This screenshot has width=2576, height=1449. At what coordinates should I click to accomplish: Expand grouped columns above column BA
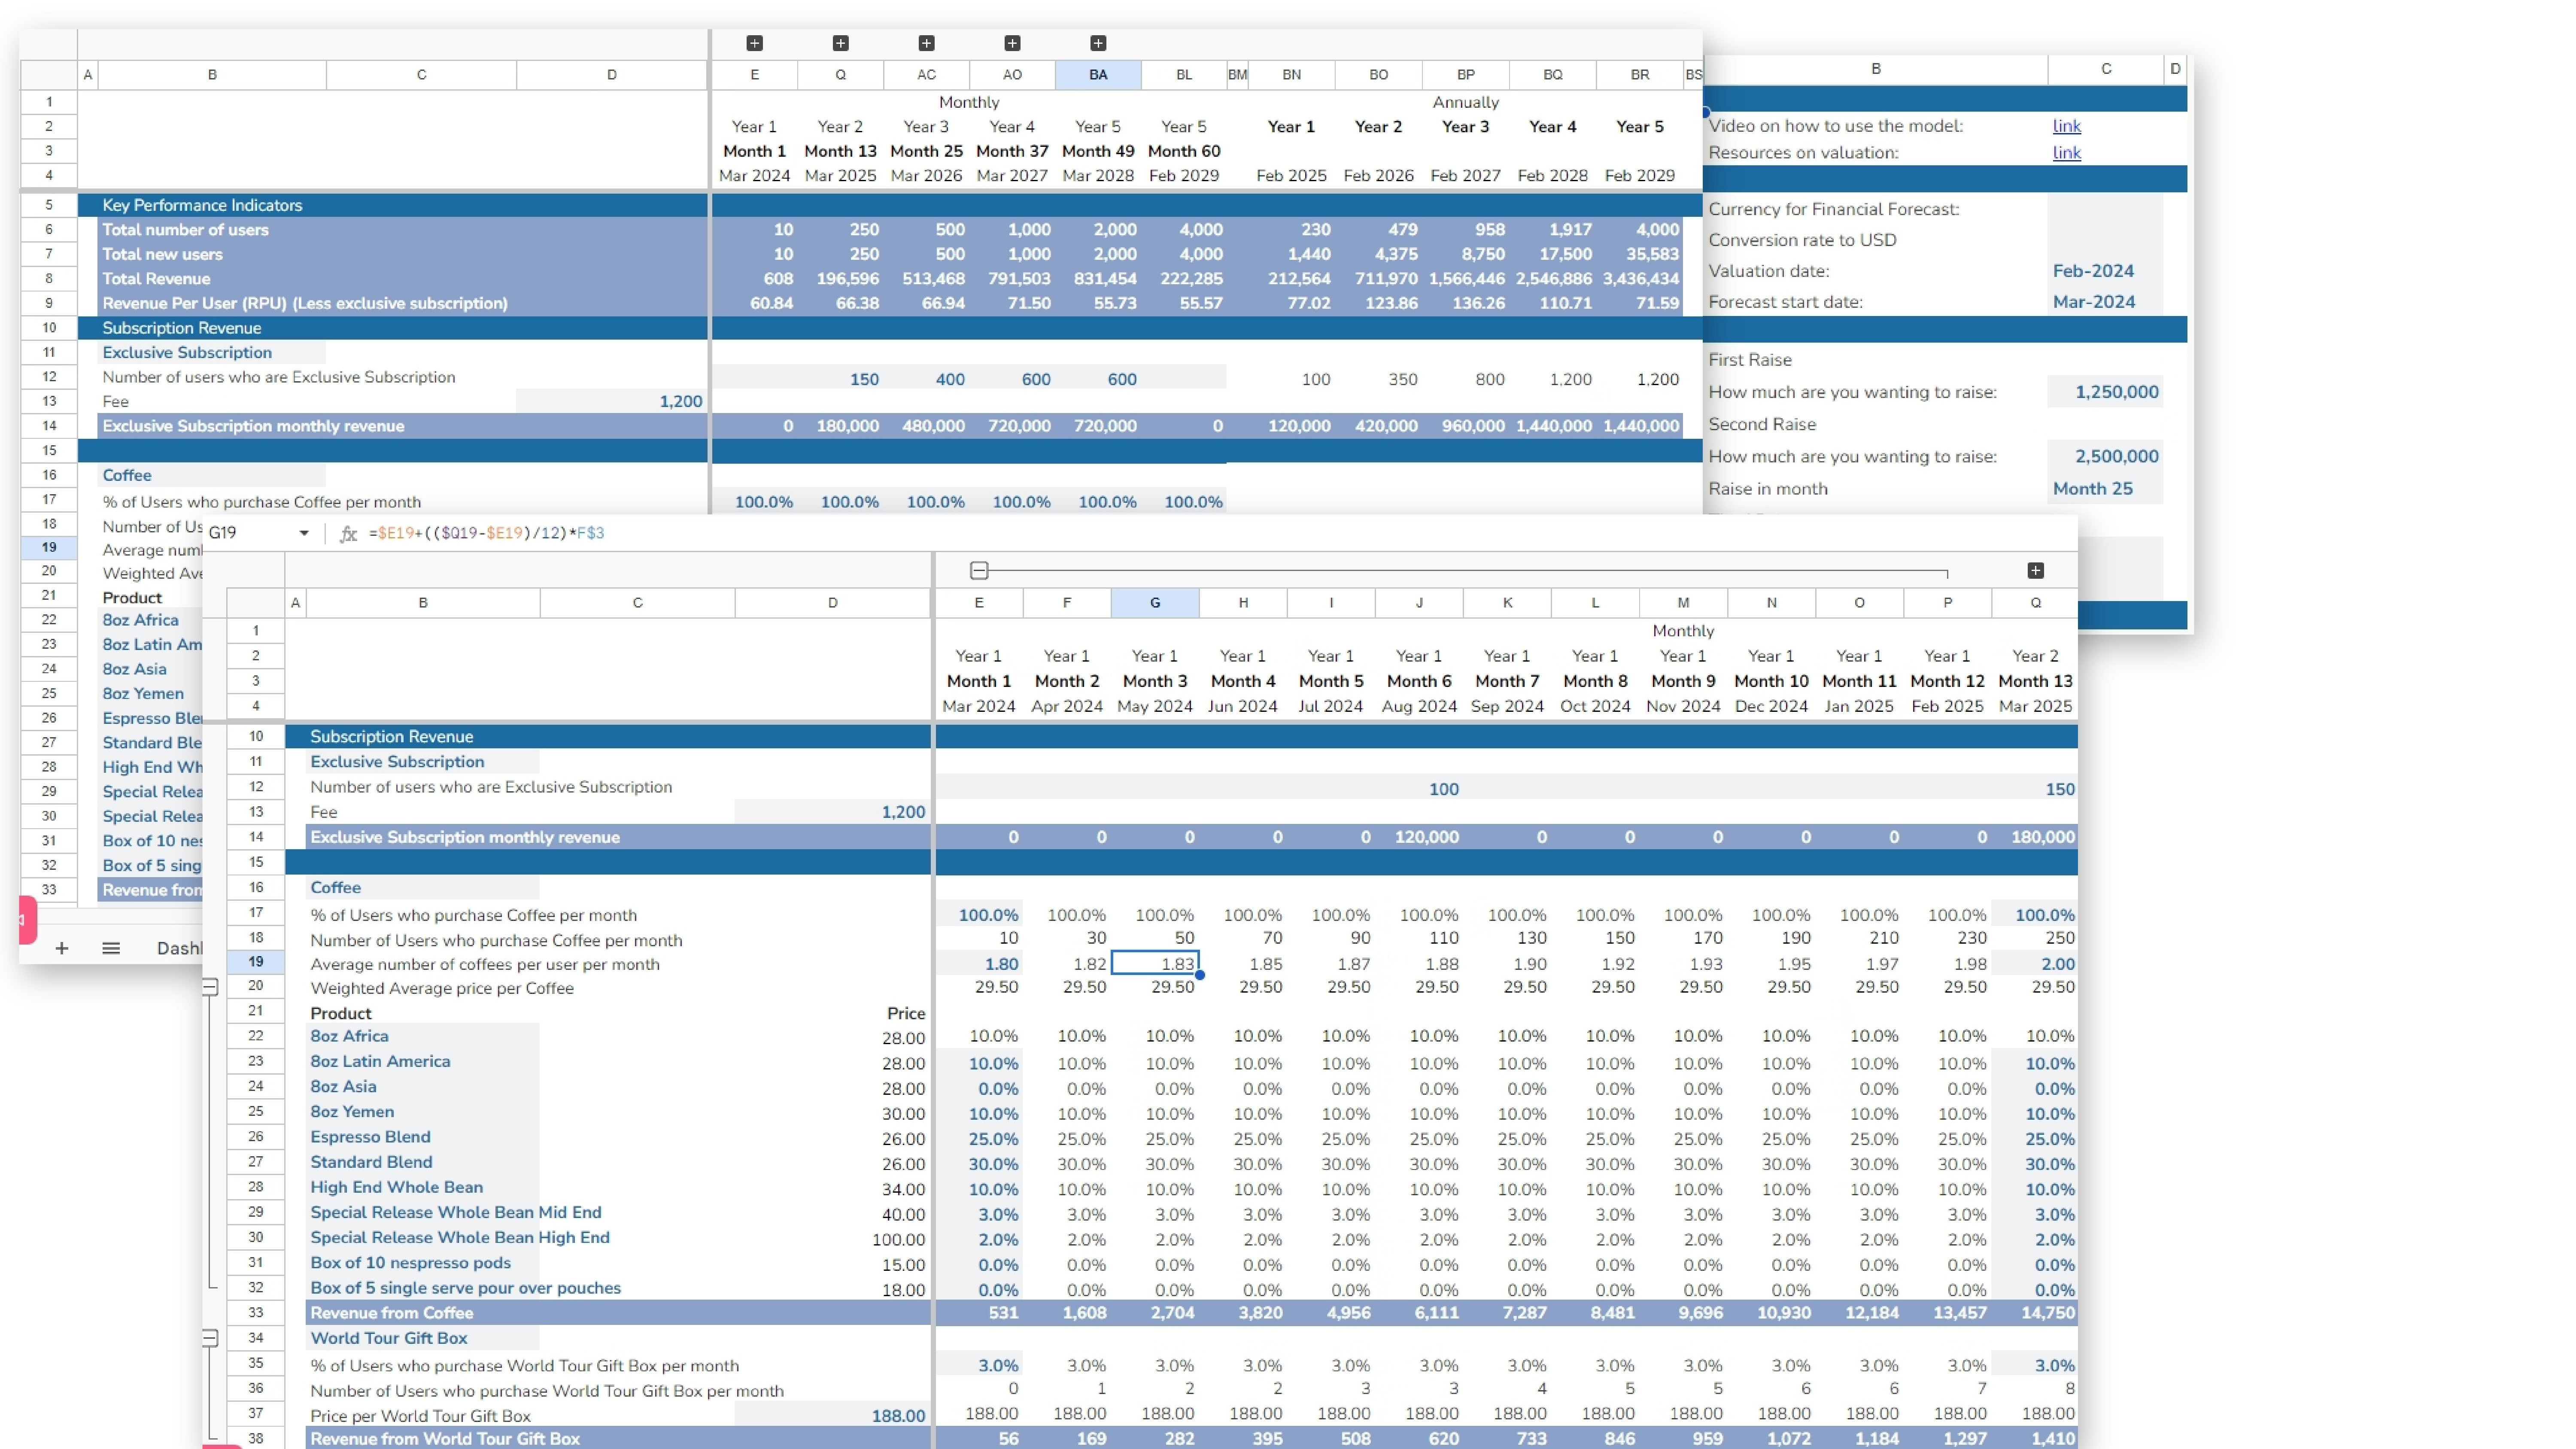(1098, 43)
